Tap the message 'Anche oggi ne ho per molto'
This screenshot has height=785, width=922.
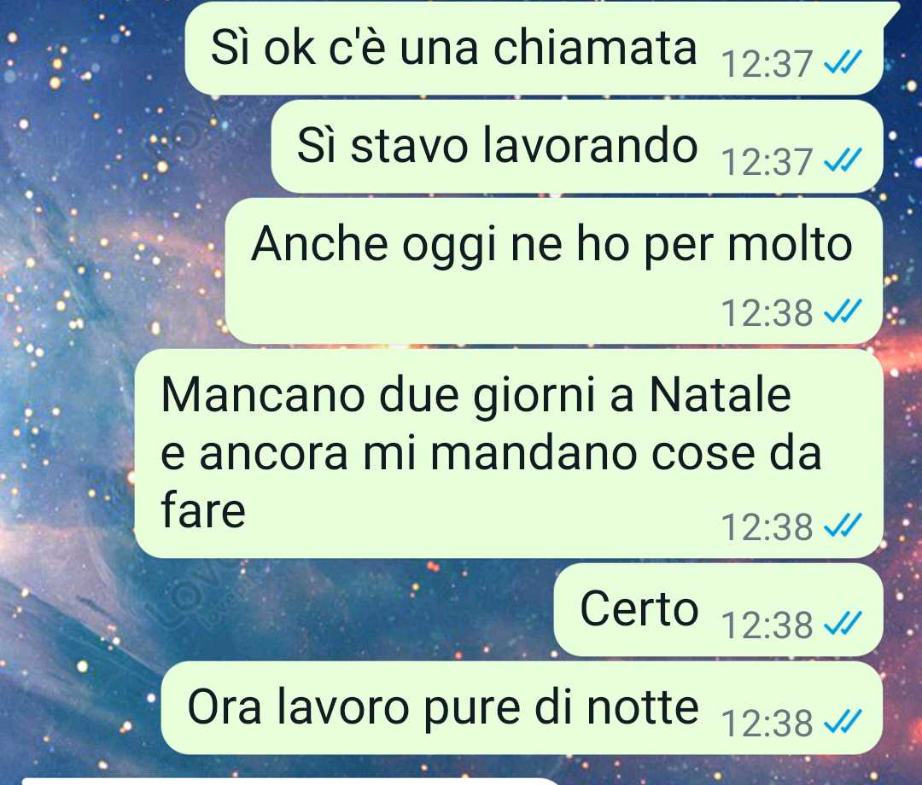click(x=555, y=270)
